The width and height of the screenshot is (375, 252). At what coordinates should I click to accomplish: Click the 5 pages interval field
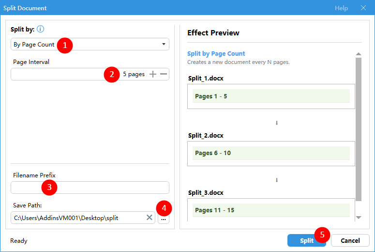90,74
